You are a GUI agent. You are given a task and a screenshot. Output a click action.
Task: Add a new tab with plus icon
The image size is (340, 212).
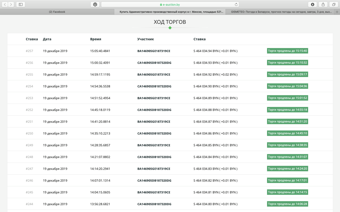tap(337, 12)
